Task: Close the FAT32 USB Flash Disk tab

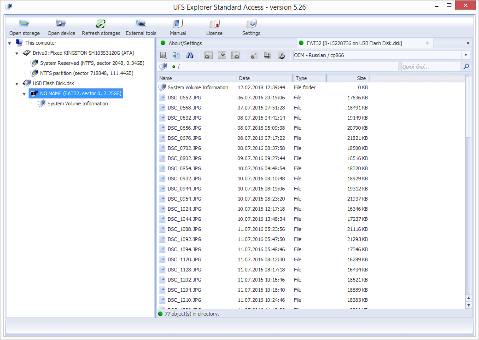Action: tap(427, 43)
